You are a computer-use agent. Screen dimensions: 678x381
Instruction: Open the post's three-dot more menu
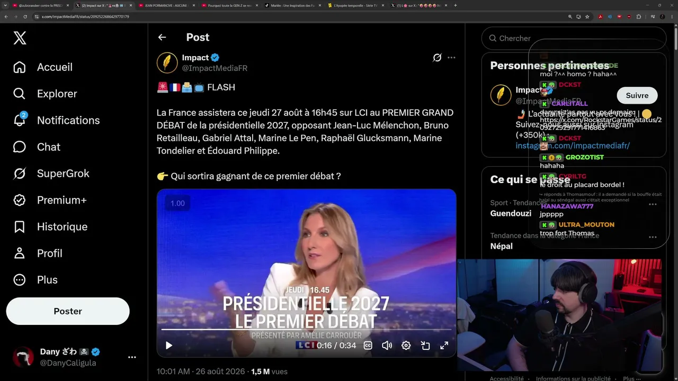point(451,58)
